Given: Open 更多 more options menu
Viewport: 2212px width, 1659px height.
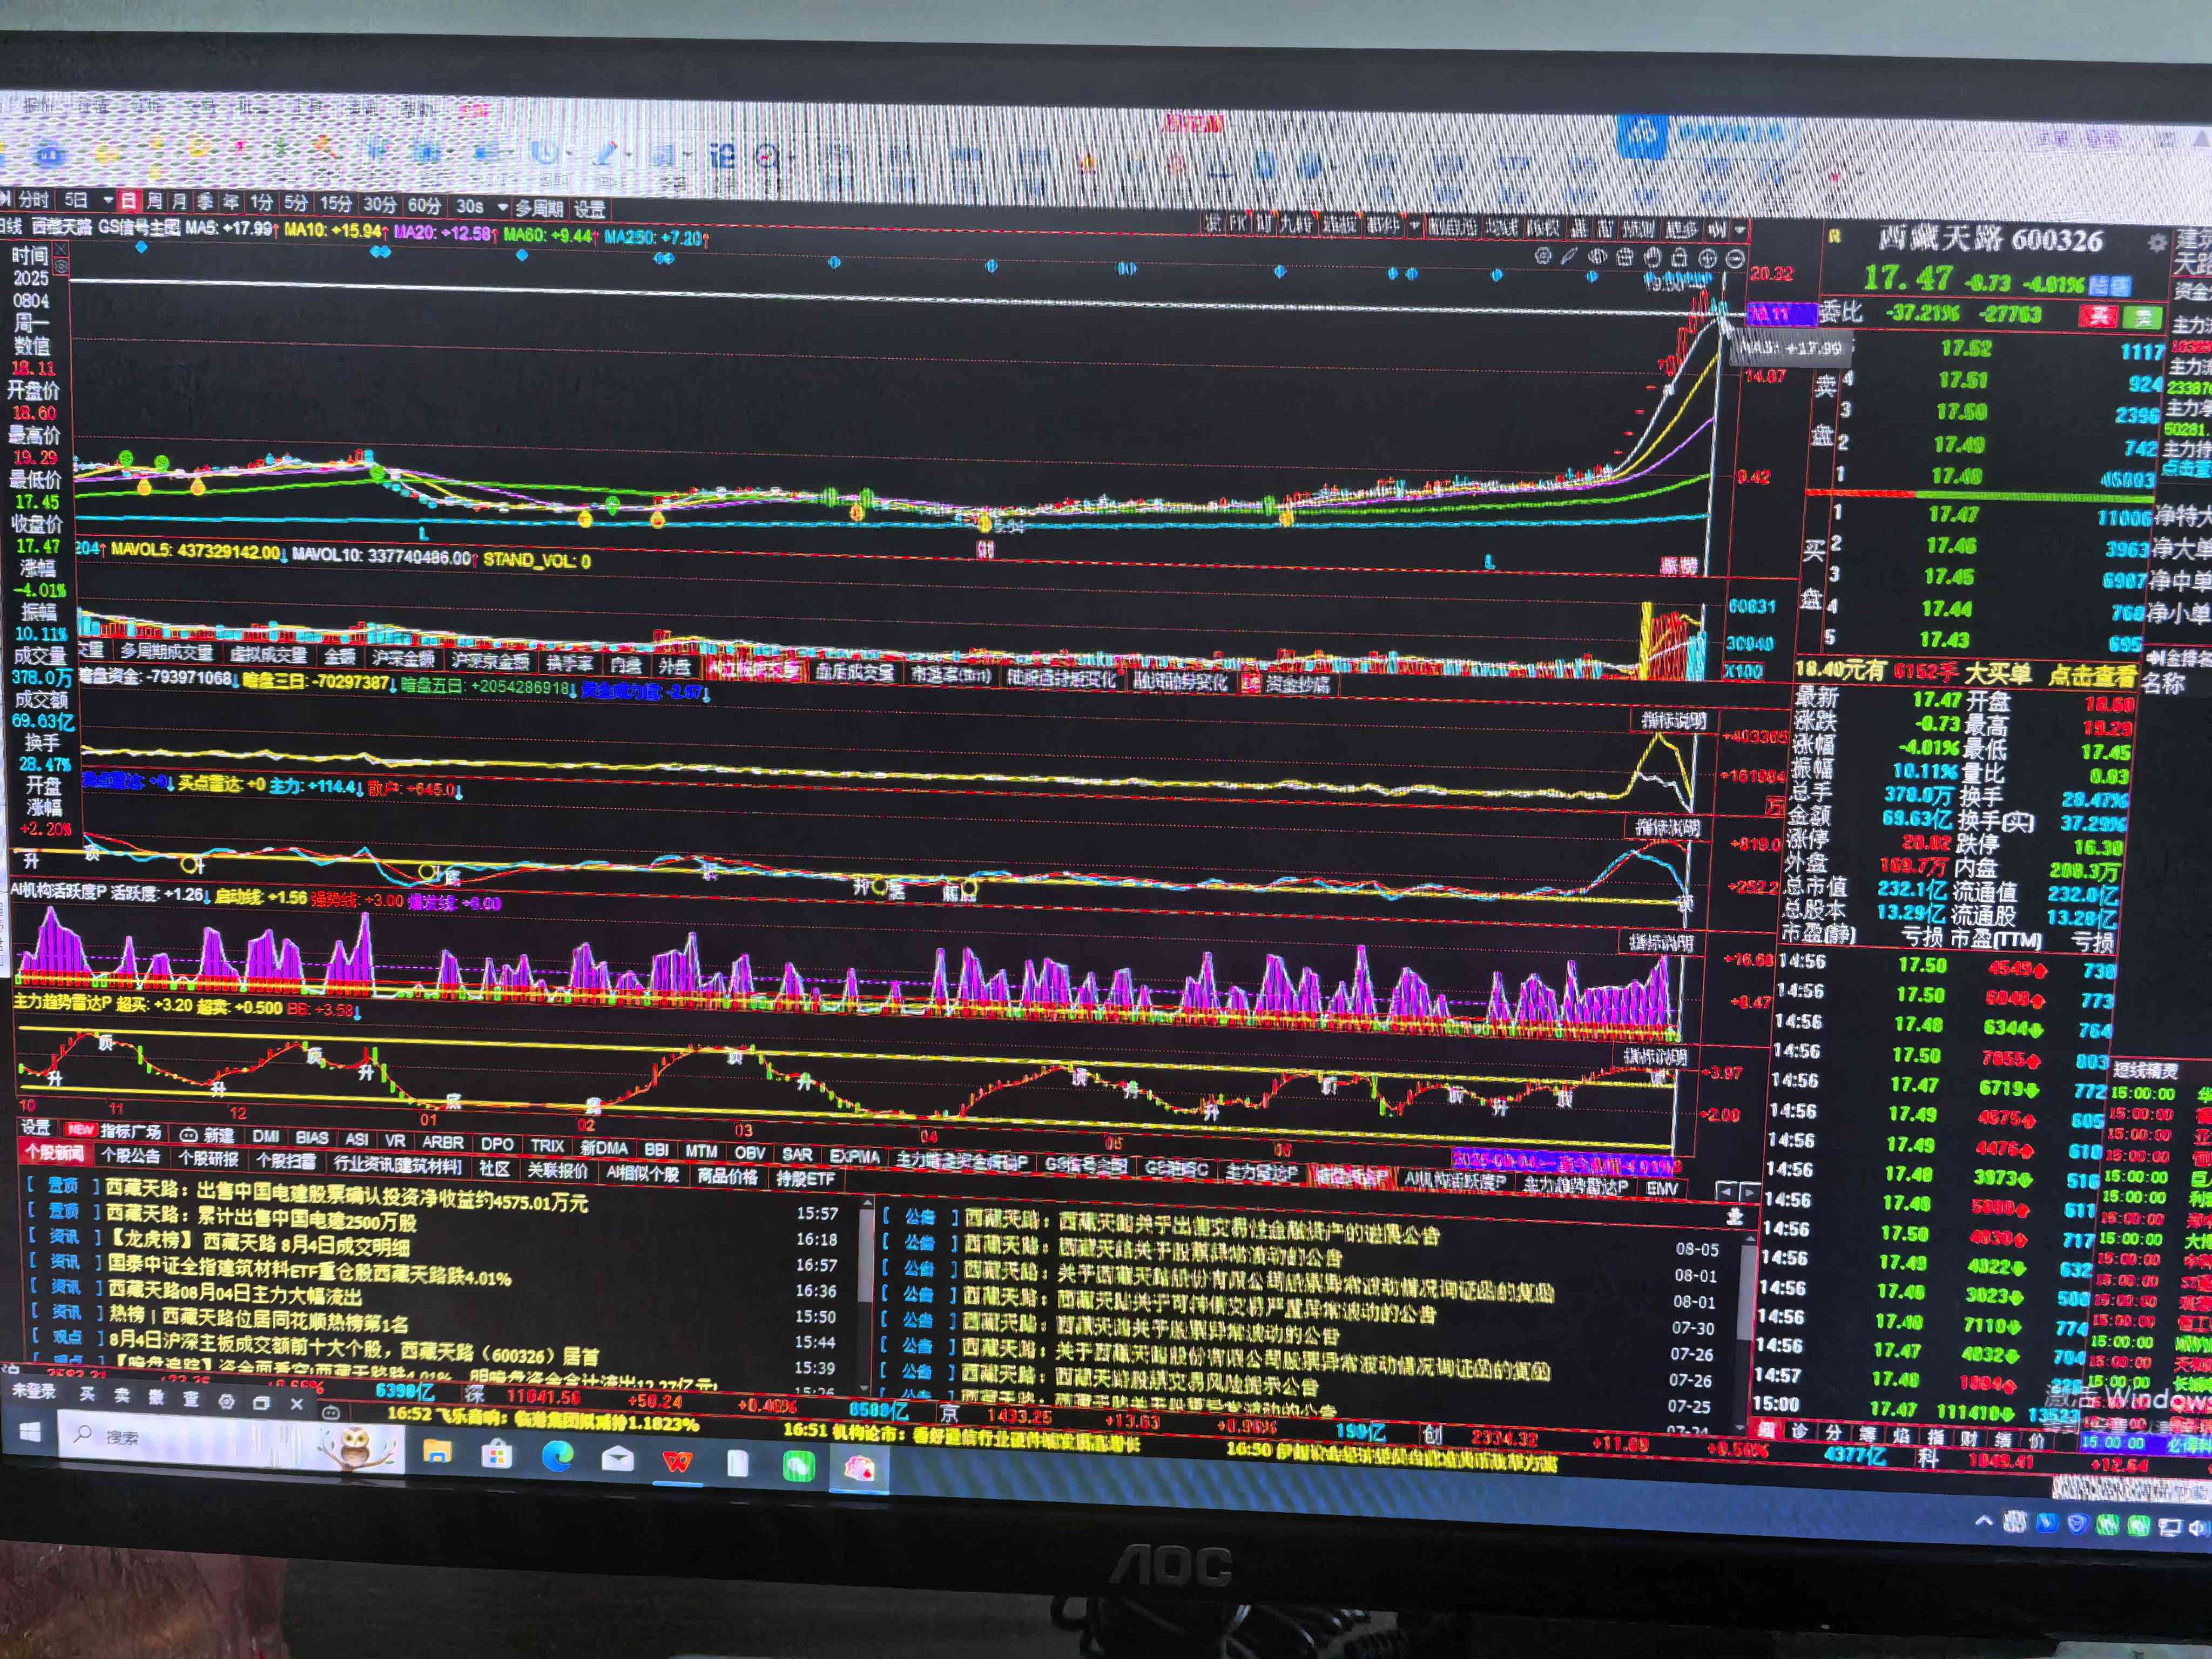Looking at the screenshot, I should pyautogui.click(x=1682, y=229).
